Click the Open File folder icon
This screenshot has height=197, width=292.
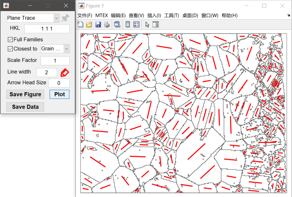(x=89, y=24)
